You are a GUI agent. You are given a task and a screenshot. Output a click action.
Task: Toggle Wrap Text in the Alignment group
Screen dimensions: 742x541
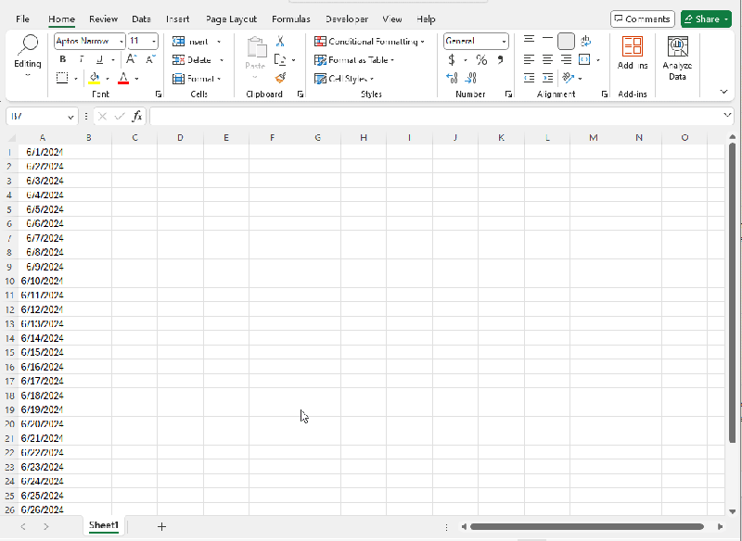tap(586, 41)
